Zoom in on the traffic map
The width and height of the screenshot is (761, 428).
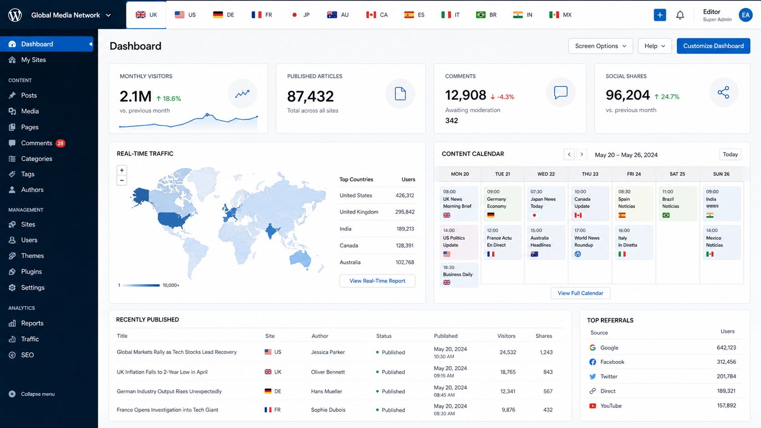(122, 170)
